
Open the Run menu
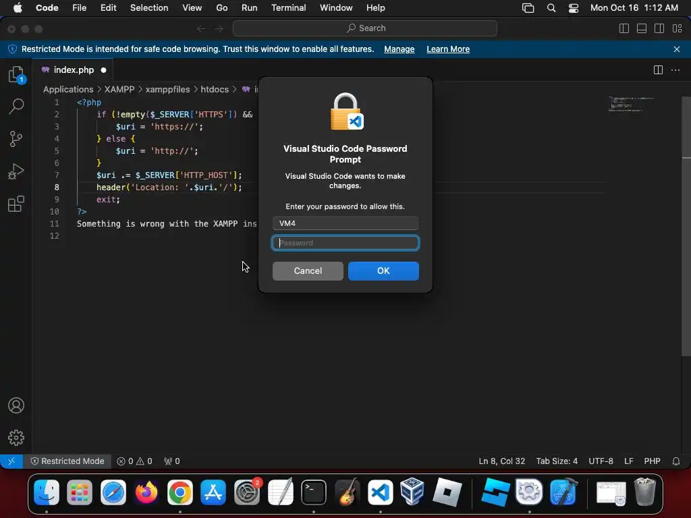[250, 8]
